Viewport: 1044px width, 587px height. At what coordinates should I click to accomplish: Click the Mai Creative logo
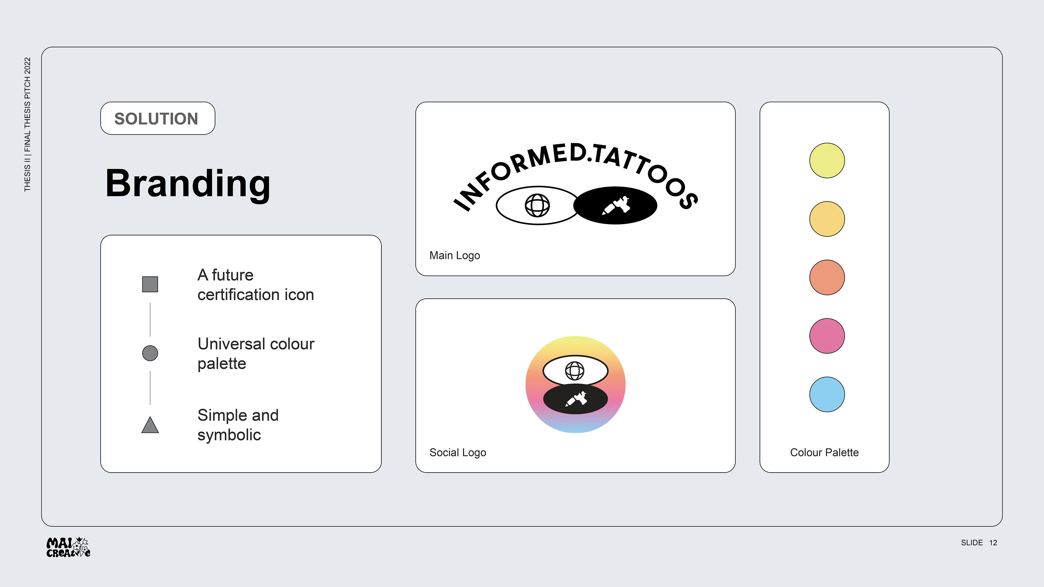(68, 547)
